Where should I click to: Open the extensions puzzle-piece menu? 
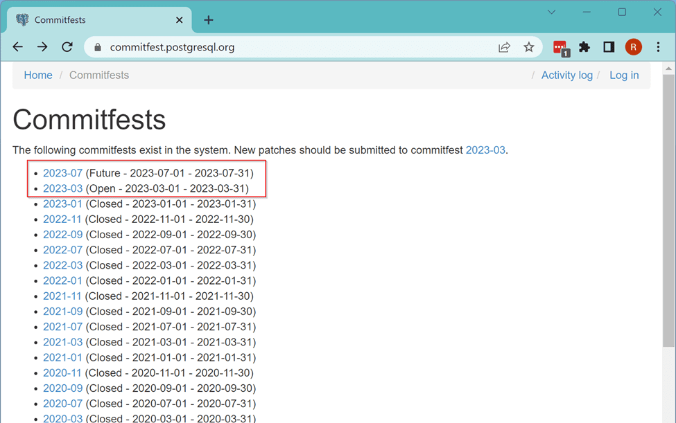click(x=584, y=46)
